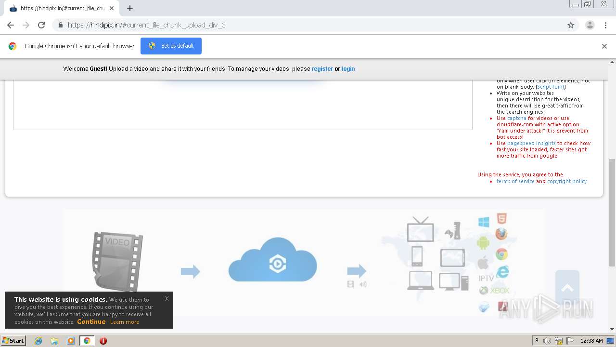Click the HTML5 logo icon
The image size is (616, 347).
point(501,219)
